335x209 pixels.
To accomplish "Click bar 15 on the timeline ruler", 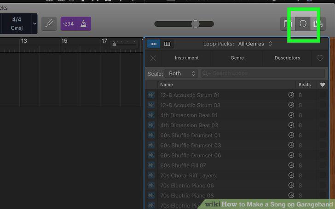I will [x=64, y=41].
